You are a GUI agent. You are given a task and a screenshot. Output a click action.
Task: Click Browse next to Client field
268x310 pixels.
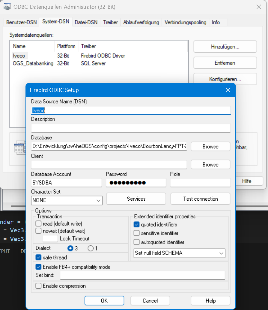coord(210,165)
